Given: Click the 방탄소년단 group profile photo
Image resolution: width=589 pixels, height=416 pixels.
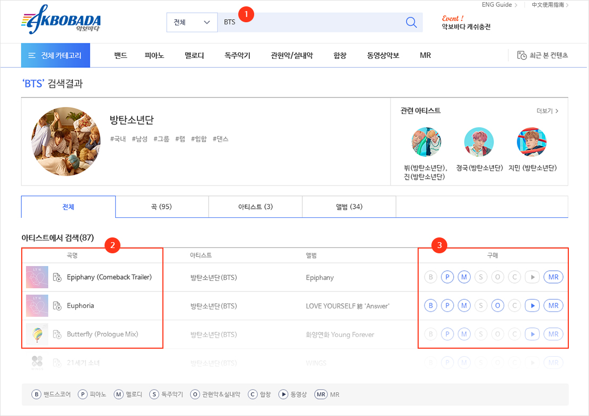Looking at the screenshot, I should [66, 141].
